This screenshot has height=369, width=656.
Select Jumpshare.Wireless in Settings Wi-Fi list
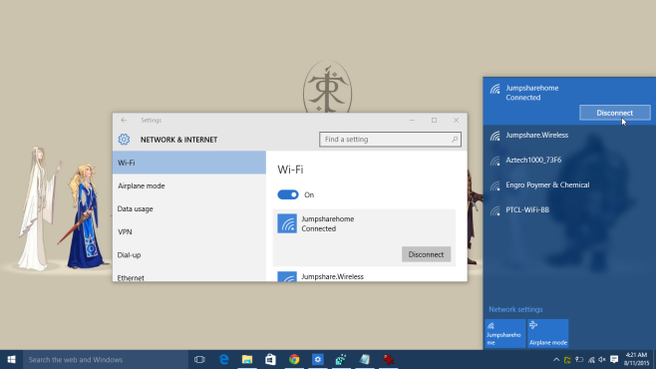pyautogui.click(x=364, y=276)
